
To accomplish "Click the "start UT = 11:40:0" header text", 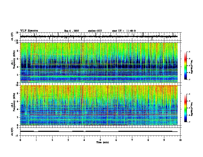I will [x=124, y=31].
